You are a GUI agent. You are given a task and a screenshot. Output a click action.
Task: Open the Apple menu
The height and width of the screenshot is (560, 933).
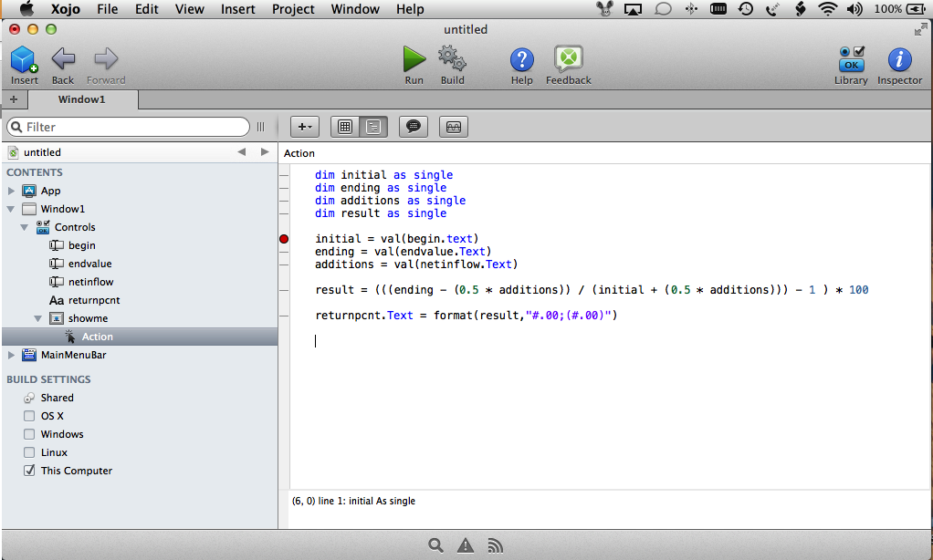[26, 8]
